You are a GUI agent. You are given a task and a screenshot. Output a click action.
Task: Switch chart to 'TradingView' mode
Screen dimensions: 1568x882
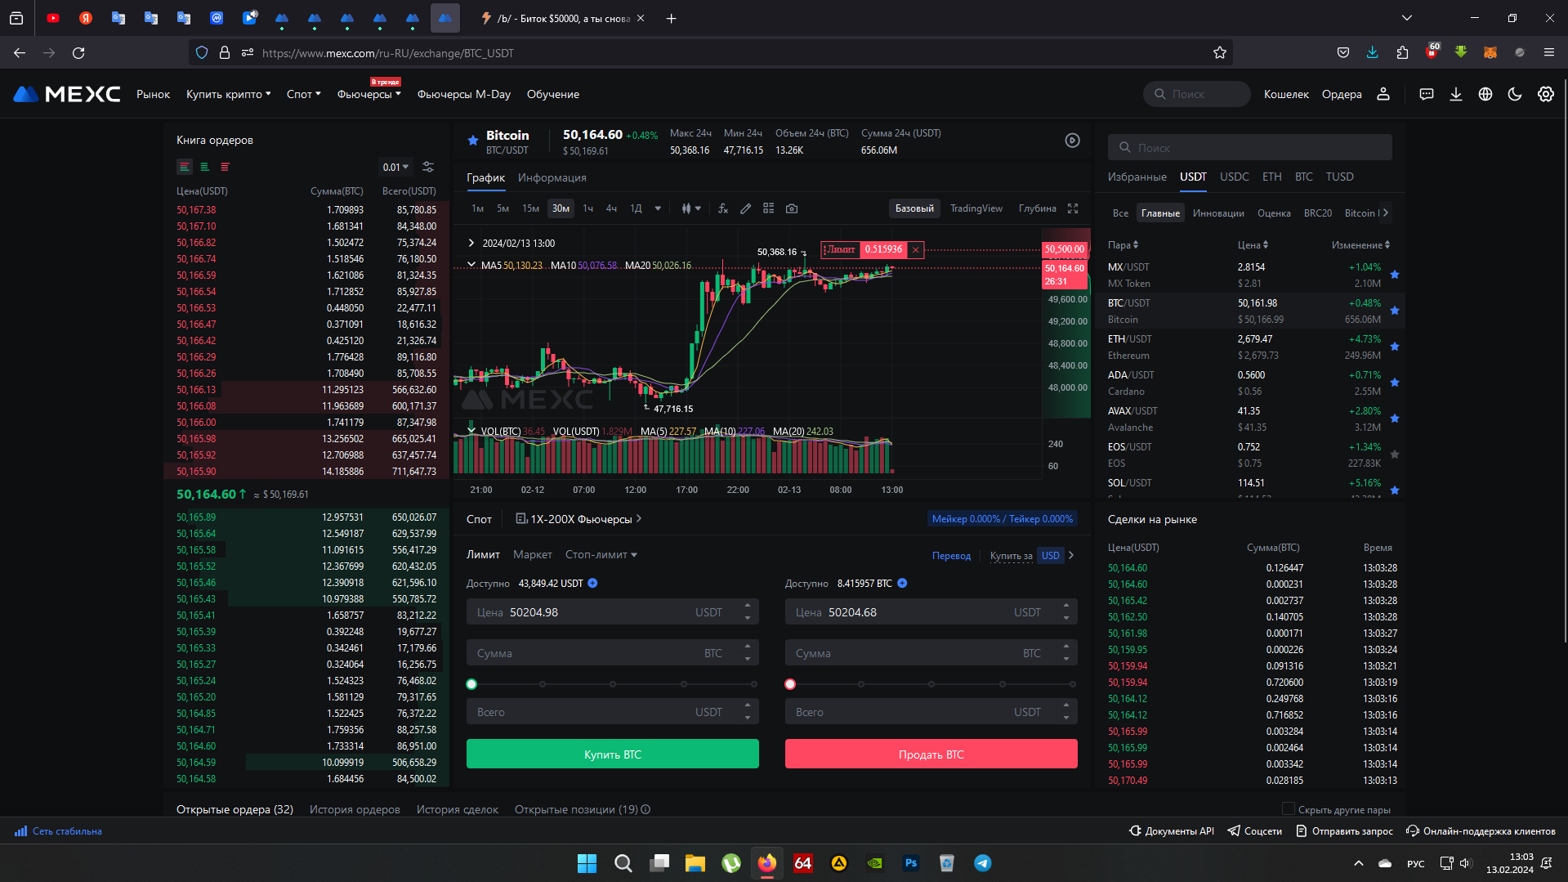pos(976,208)
